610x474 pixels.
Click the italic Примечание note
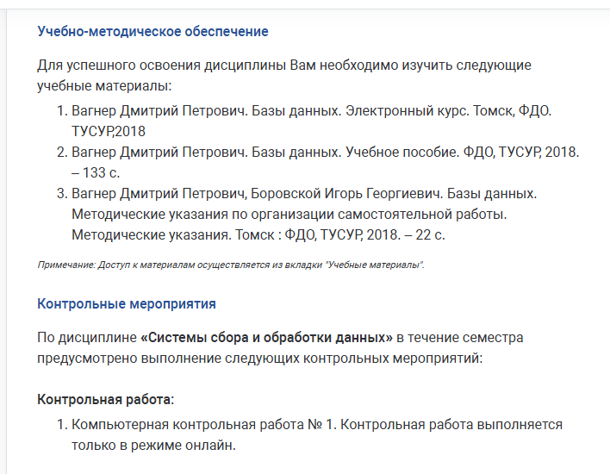point(231,265)
